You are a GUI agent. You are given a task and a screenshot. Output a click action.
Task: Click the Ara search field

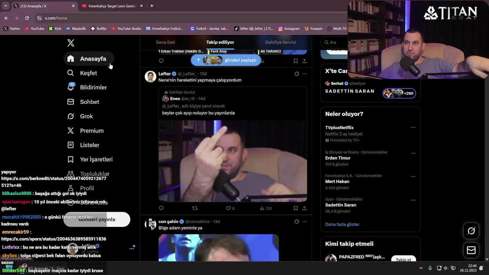pyautogui.click(x=334, y=42)
